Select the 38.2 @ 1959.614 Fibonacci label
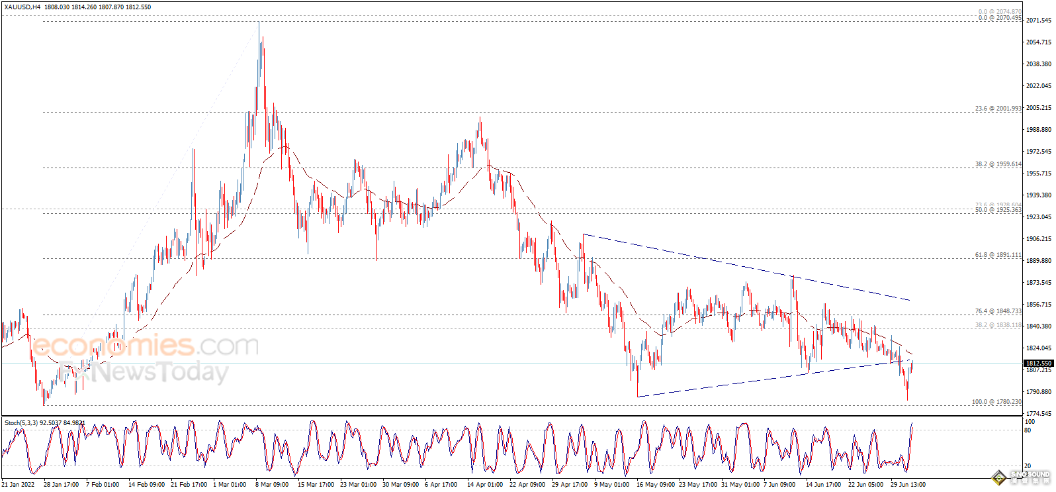 [x=998, y=164]
